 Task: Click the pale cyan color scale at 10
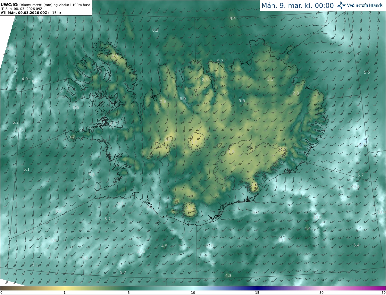coord(193,288)
